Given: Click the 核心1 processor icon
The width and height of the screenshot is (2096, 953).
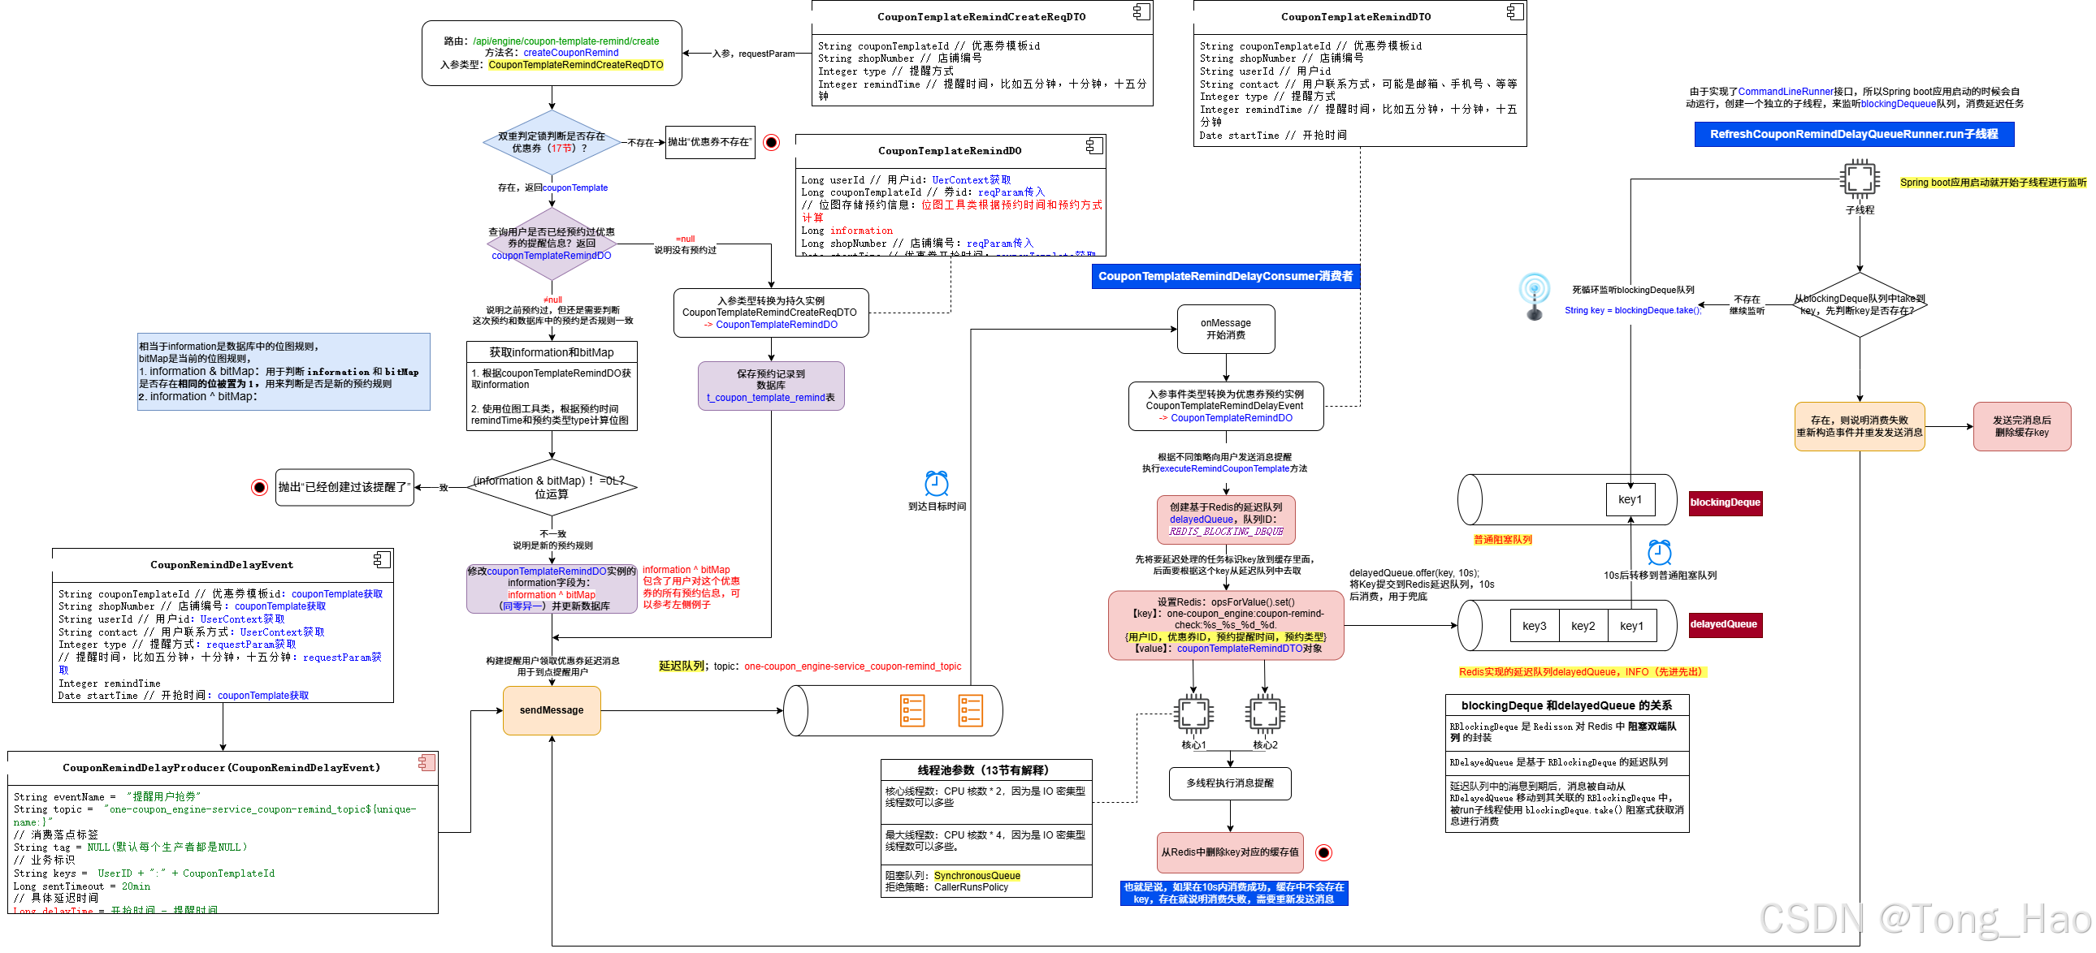Looking at the screenshot, I should point(1193,714).
